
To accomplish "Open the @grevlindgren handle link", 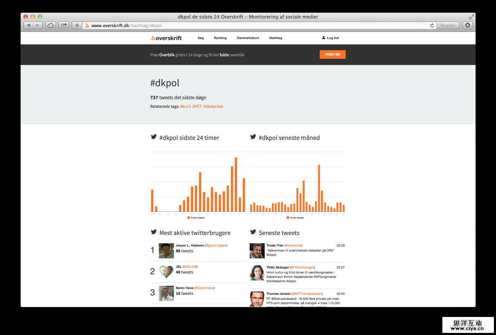I will [216, 245].
